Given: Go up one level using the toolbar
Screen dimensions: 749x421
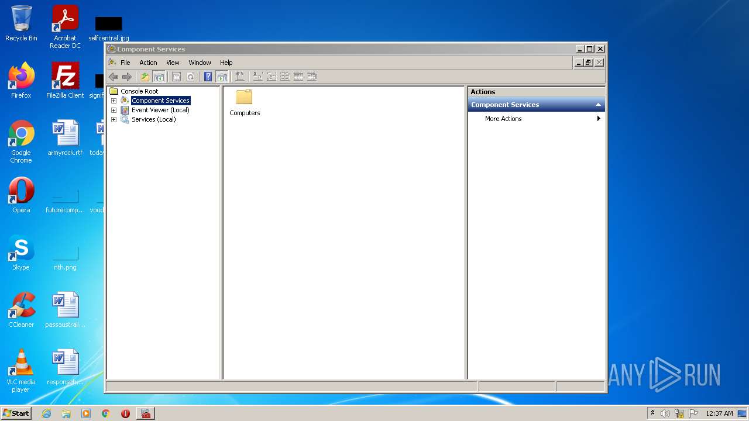Looking at the screenshot, I should pos(145,77).
